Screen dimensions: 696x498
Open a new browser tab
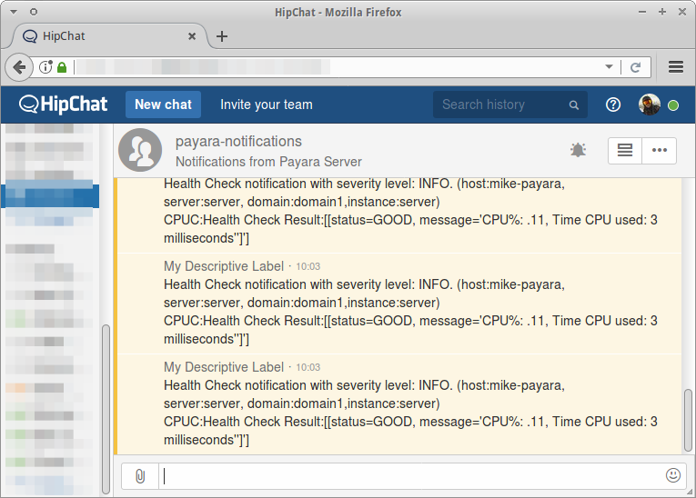tap(222, 36)
